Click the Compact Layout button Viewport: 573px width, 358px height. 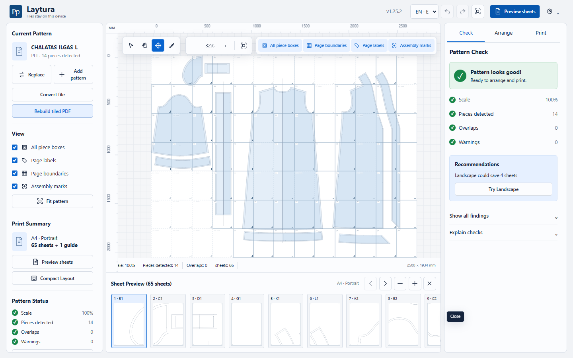pos(53,278)
